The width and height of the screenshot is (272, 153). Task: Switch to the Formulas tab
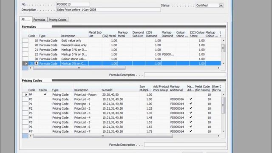point(40,20)
